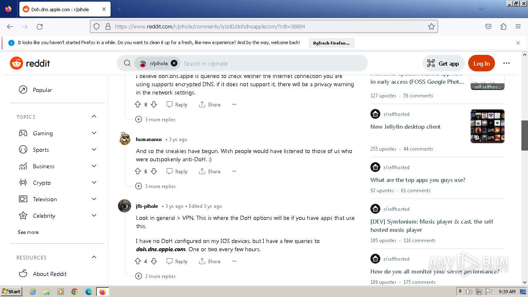Screen dimensions: 528x297
Task: Click the Firefox URL address bar
Action: [264, 26]
